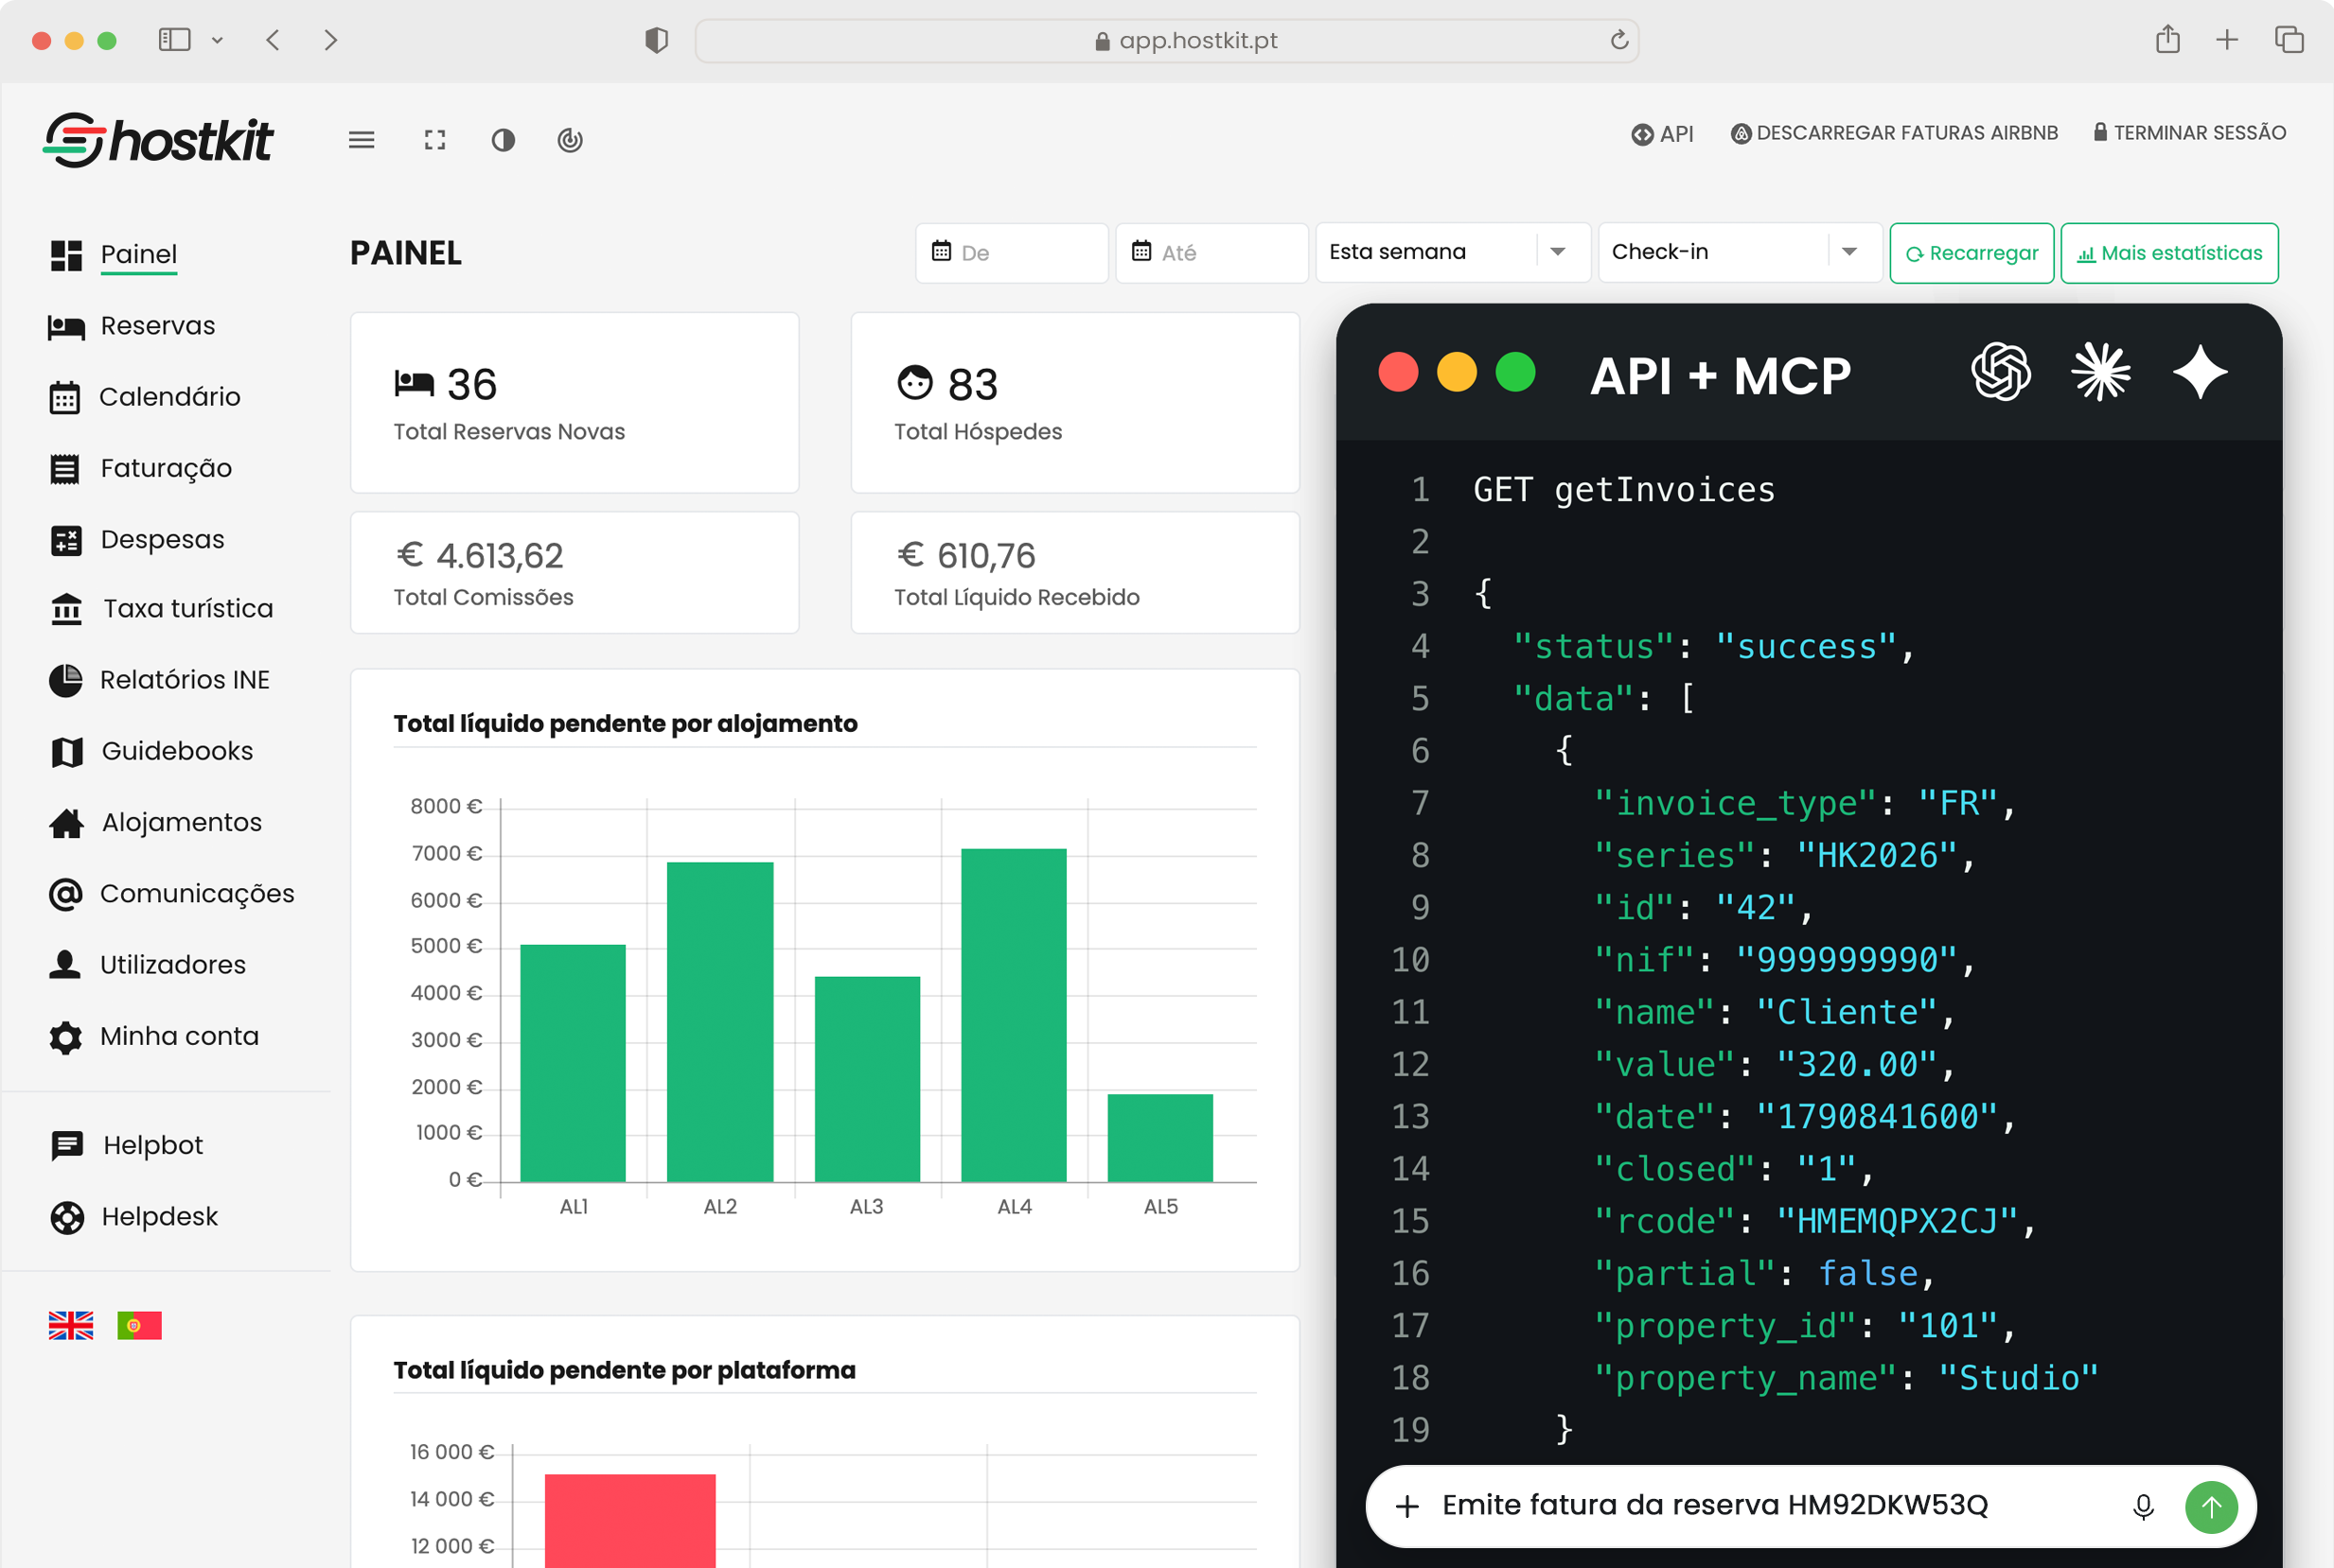The image size is (2334, 1568).
Task: Expand the Check-in filter dropdown
Action: (1740, 252)
